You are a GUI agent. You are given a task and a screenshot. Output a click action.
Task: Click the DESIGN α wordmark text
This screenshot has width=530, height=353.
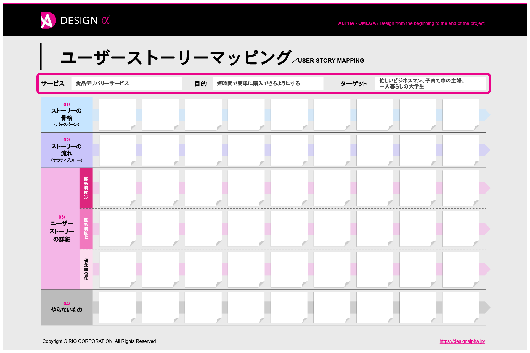pos(85,20)
